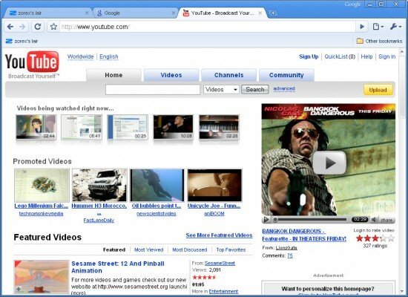Select the Community tab
This screenshot has height=297, width=408.
286,75
